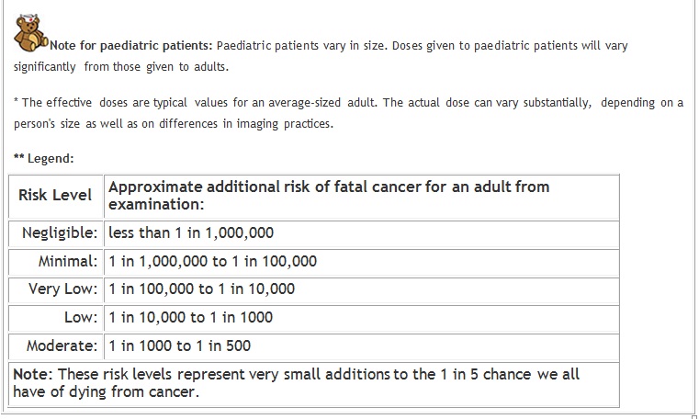Click the teddy bear nurse icon
This screenshot has width=699, height=419.
tap(30, 32)
